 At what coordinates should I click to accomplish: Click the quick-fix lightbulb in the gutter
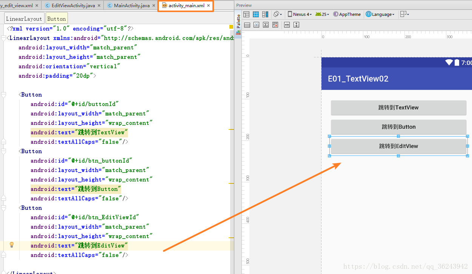tap(11, 245)
